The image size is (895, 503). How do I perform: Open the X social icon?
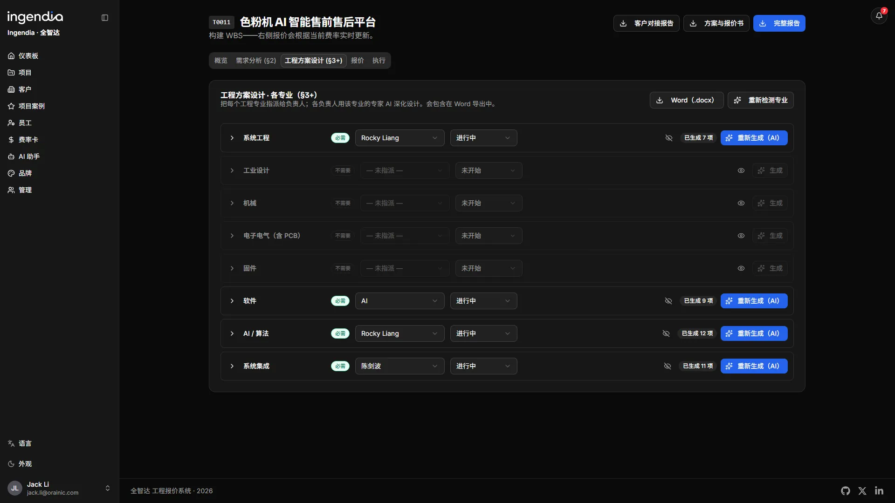pyautogui.click(x=862, y=491)
